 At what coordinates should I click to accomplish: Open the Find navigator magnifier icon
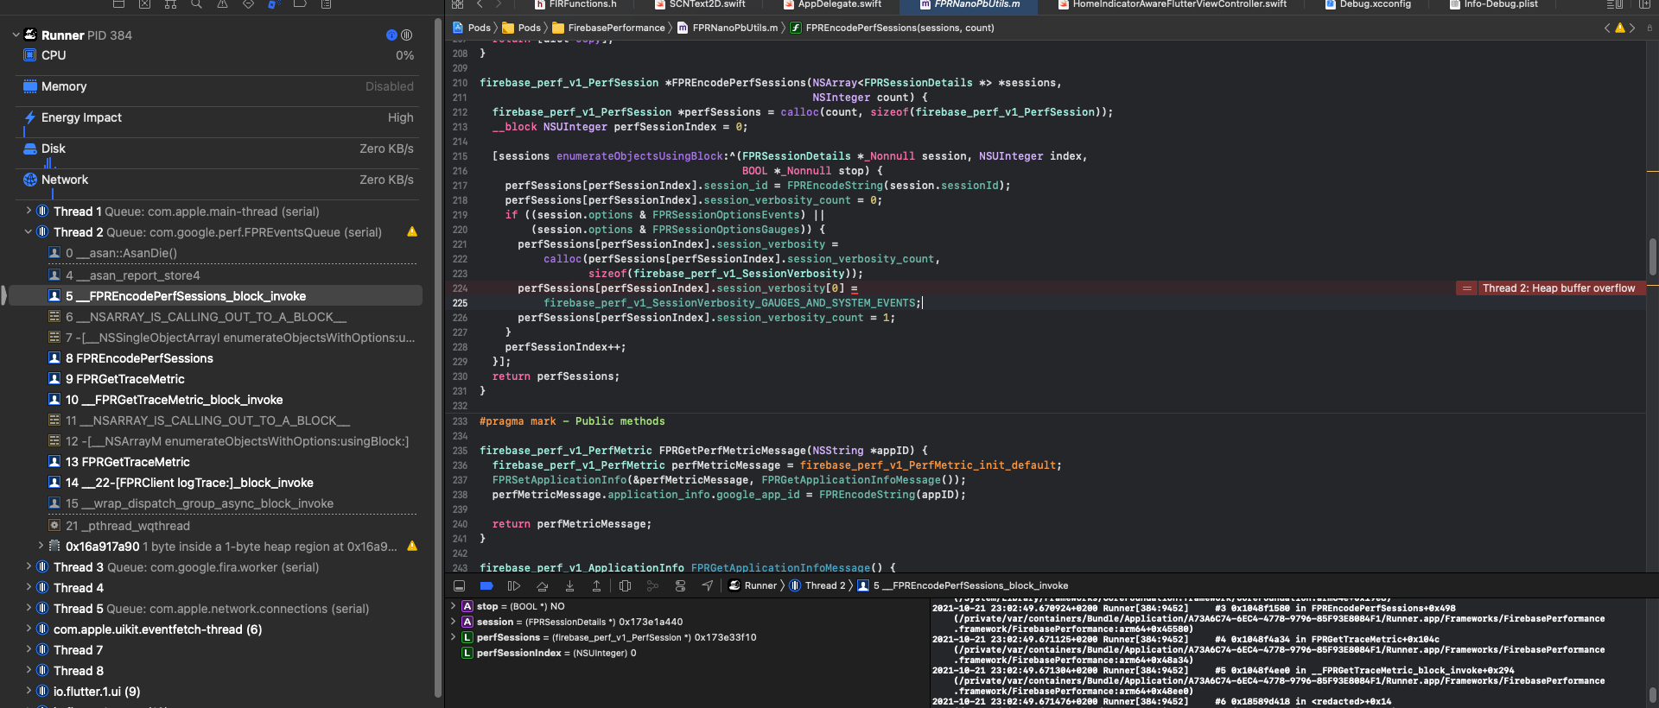196,4
